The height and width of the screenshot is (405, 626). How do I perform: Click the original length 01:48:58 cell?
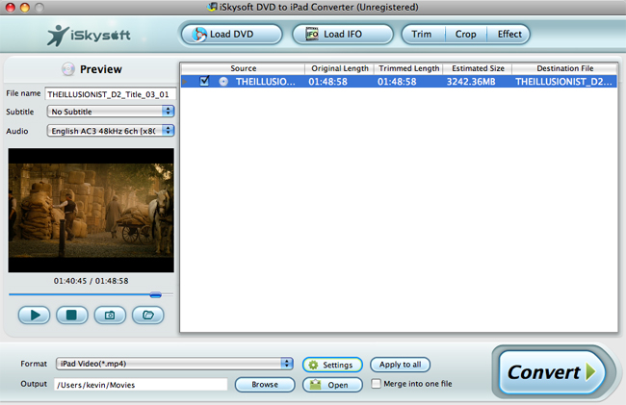click(x=327, y=82)
